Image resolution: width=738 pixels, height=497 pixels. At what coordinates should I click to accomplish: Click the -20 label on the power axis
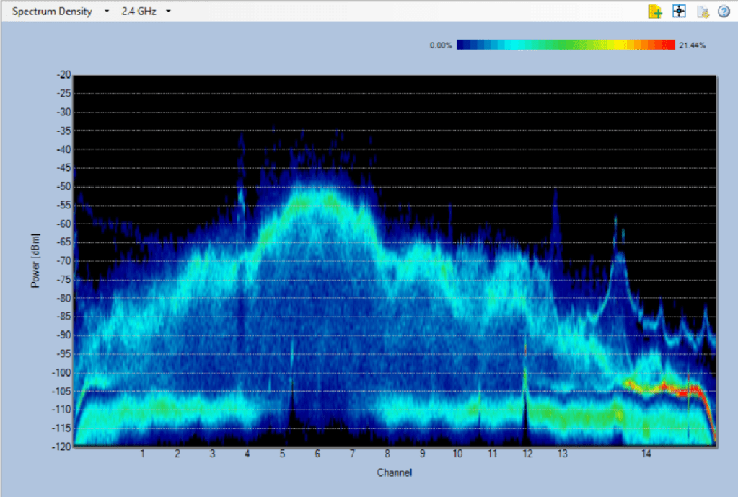click(x=63, y=75)
